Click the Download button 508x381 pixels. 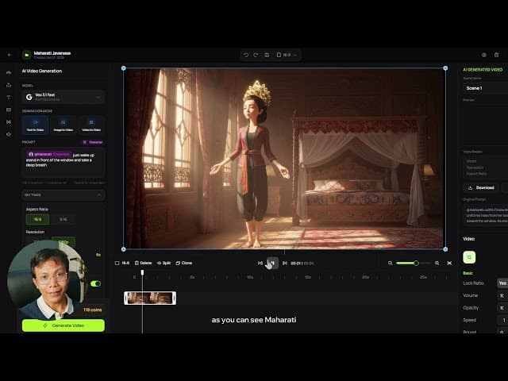481,187
